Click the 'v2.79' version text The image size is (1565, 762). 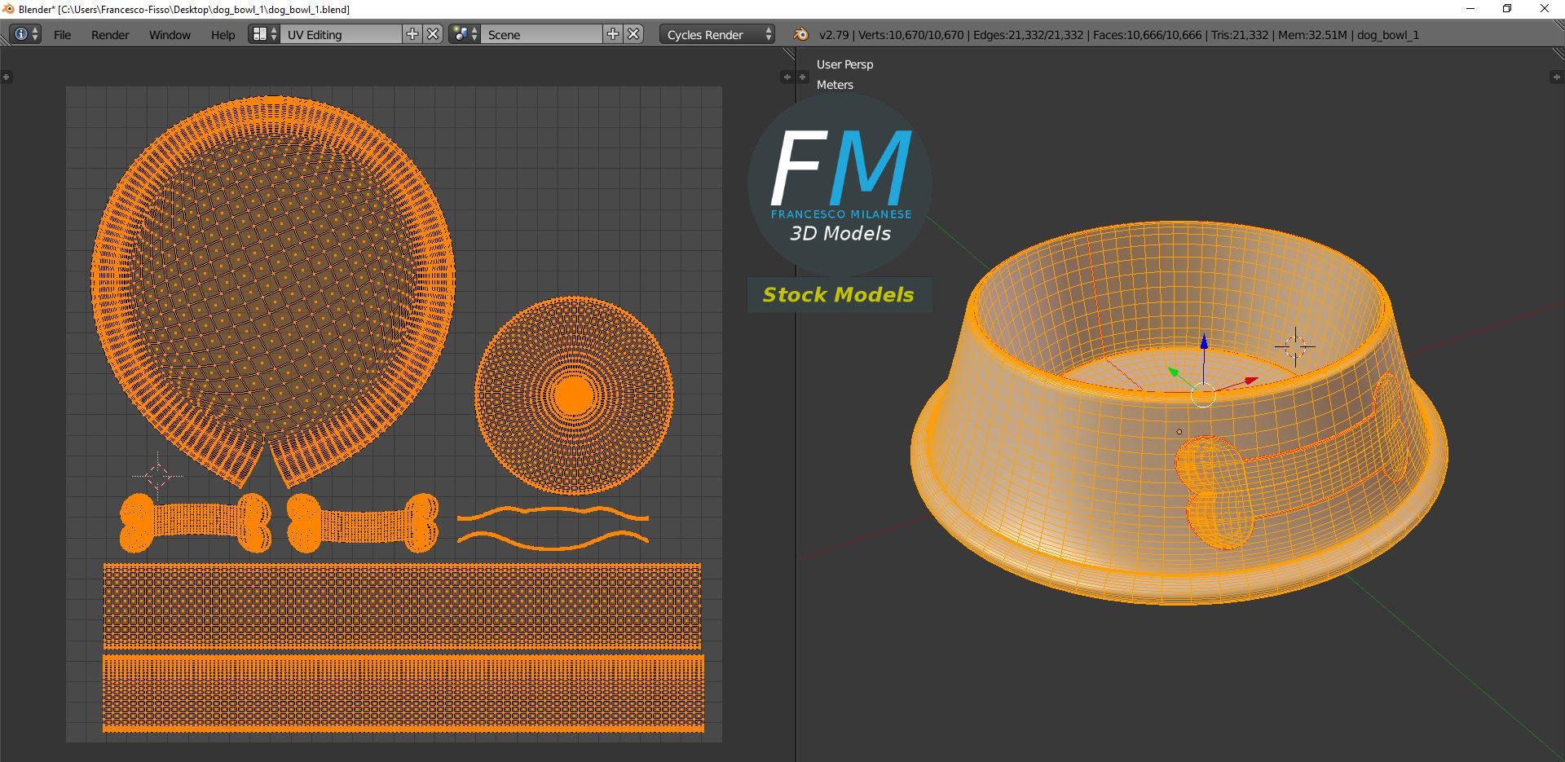(x=834, y=35)
